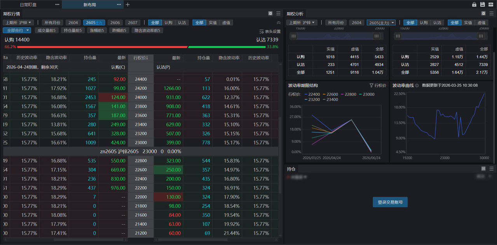Open 上期所 沪锌 dropdown in 期权行情
The height and width of the screenshot is (245, 497).
coord(18,23)
